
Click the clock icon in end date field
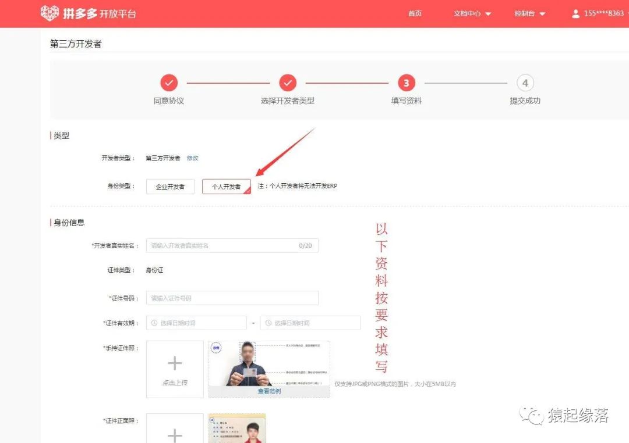click(x=268, y=323)
